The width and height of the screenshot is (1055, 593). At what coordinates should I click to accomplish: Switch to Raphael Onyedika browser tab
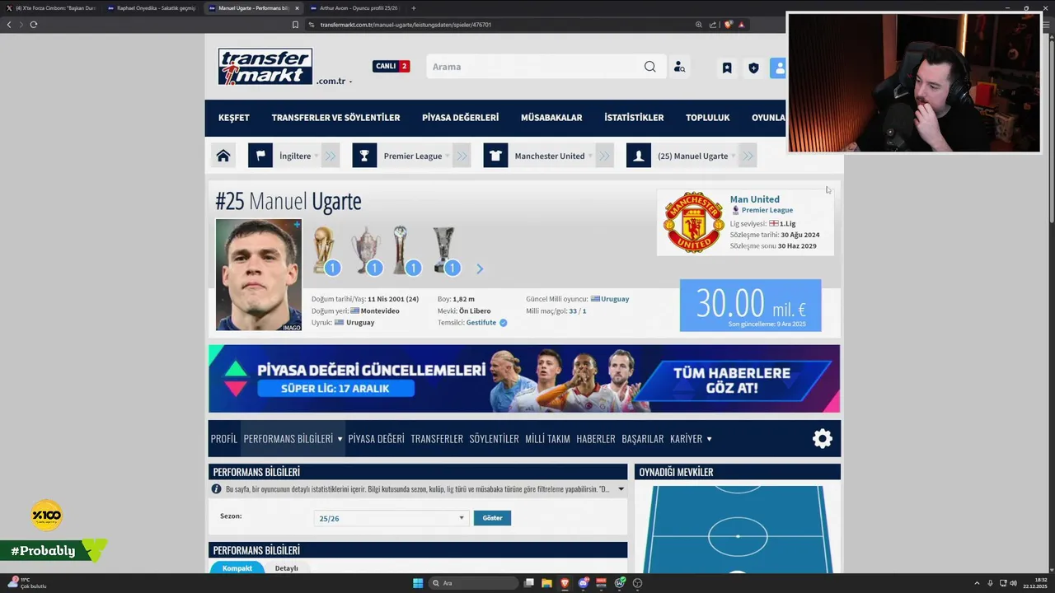coord(153,8)
